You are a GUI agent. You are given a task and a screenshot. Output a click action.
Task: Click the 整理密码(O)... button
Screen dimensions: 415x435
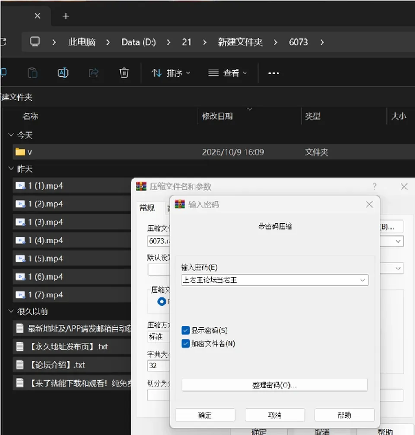275,385
